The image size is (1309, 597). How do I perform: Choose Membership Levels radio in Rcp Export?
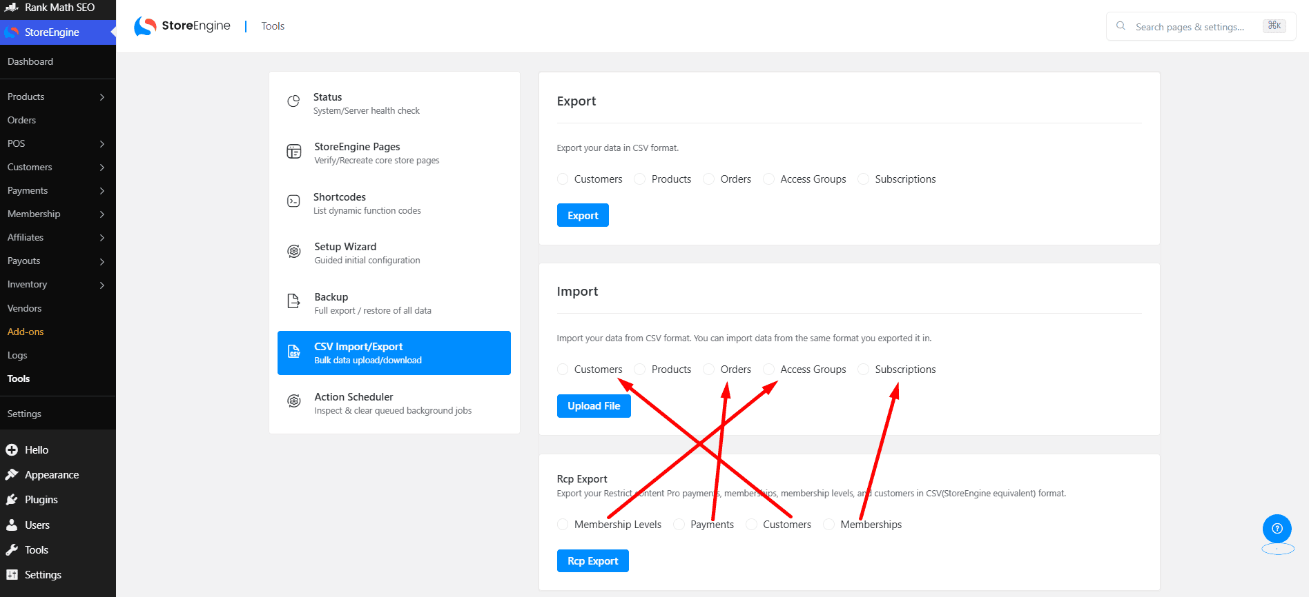(563, 525)
